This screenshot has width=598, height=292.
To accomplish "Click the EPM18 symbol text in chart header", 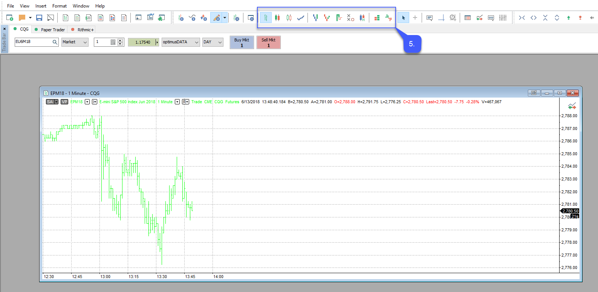I will (x=76, y=102).
